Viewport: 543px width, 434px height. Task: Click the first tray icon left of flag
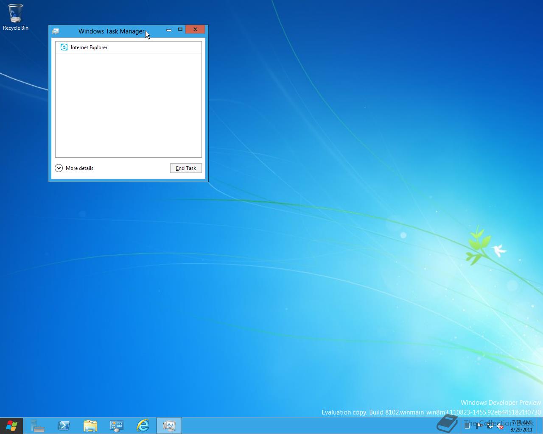[467, 426]
